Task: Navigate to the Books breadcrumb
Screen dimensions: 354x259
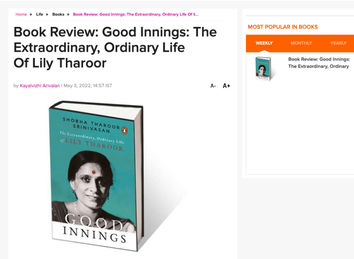Action: [58, 14]
